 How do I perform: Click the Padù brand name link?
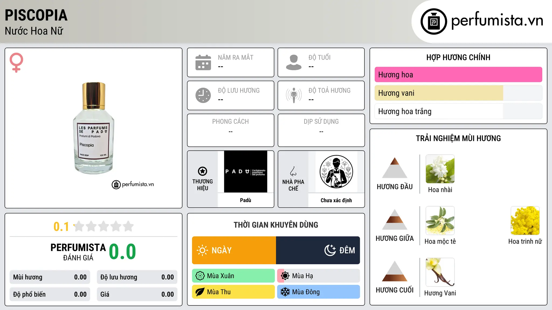pyautogui.click(x=246, y=200)
